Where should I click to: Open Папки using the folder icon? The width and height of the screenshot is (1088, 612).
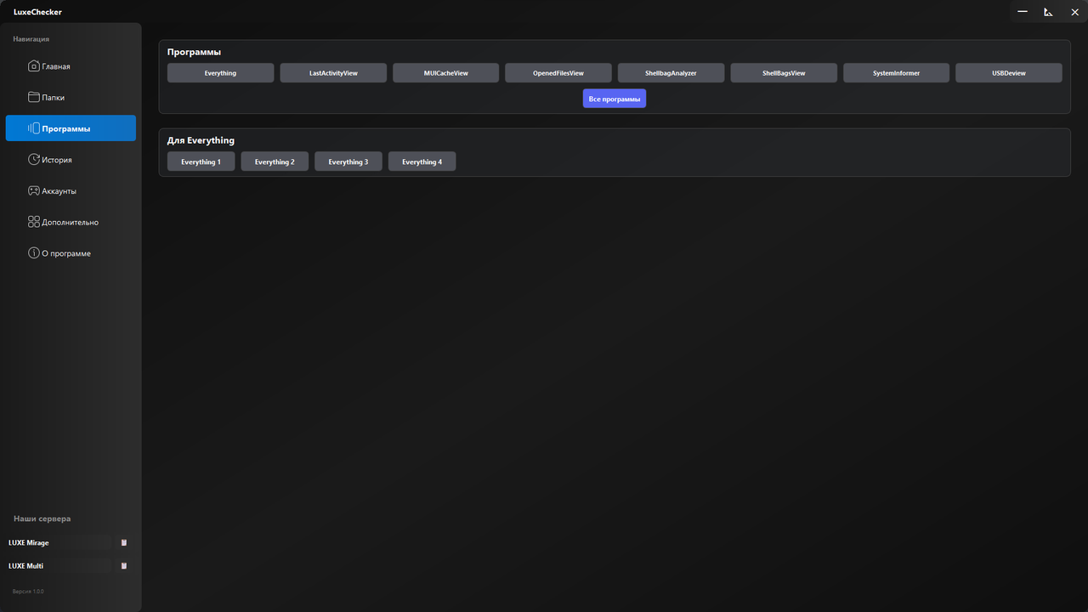click(x=34, y=97)
